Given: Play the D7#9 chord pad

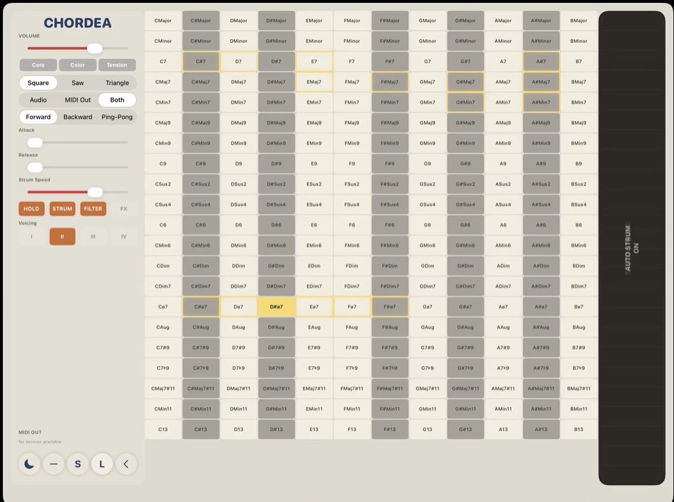Looking at the screenshot, I should tap(238, 348).
